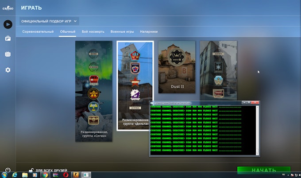Switch to Соревновательный tab
301x178 pixels.
(x=38, y=32)
